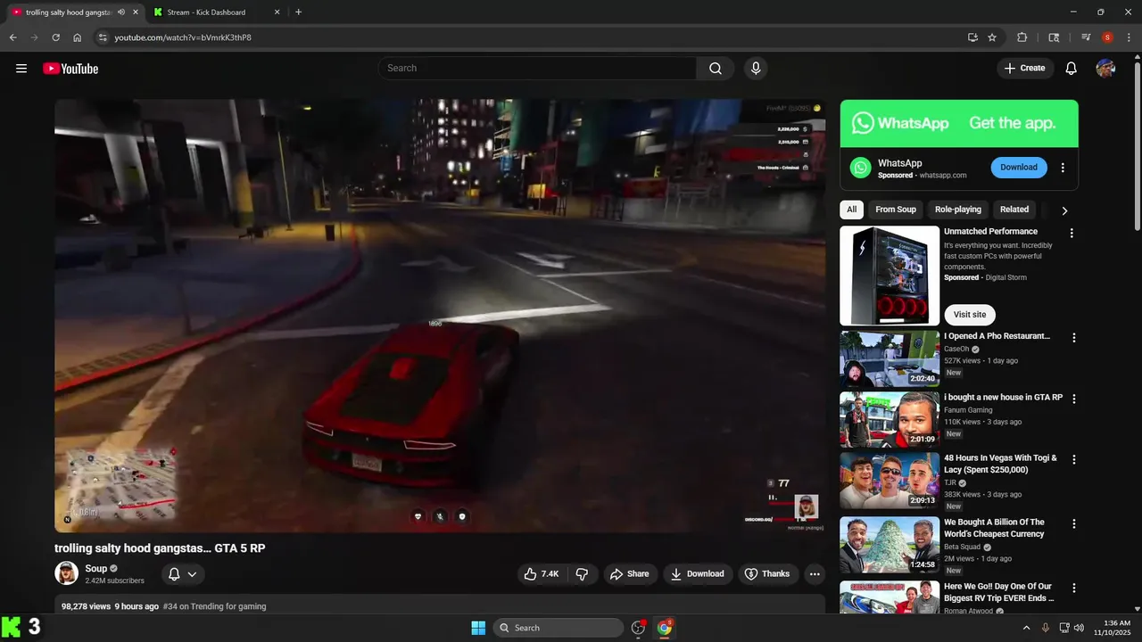
Task: Show hidden system tray icons
Action: (x=1026, y=628)
